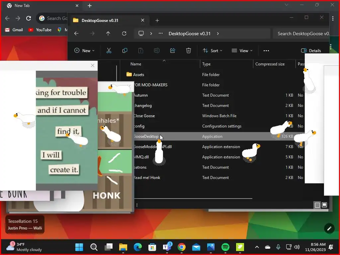Screen dimensions: 340x255
Task: Open Chrome's three-dot menu
Action: pos(333,19)
